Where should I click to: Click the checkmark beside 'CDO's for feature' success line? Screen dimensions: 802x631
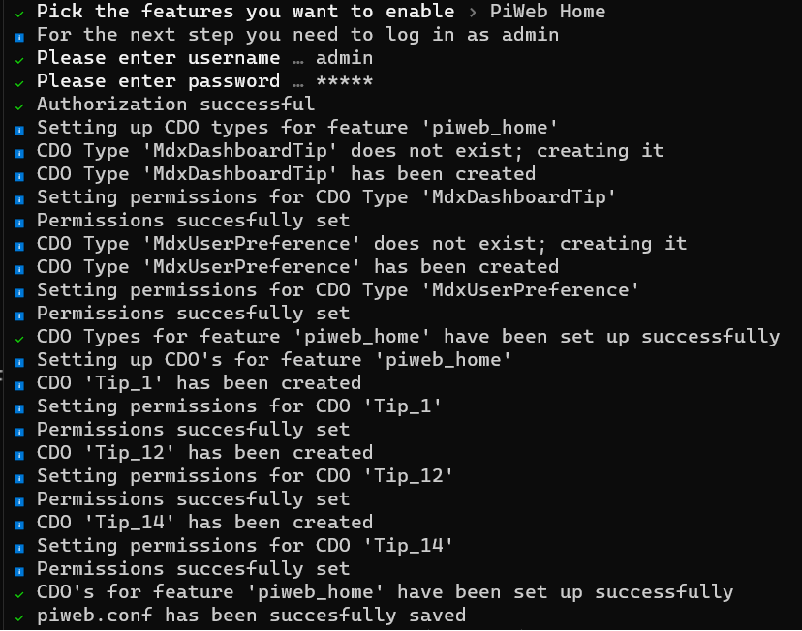pyautogui.click(x=19, y=593)
